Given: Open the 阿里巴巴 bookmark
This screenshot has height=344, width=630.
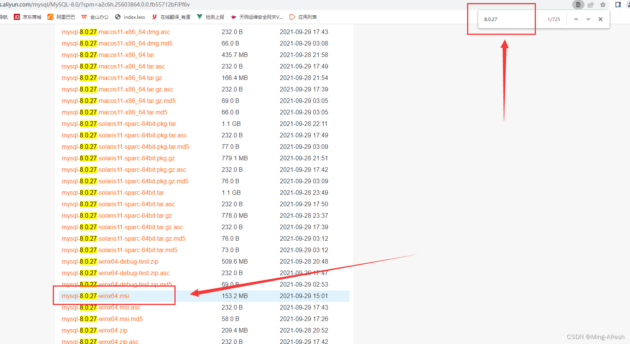Looking at the screenshot, I should click(x=61, y=17).
